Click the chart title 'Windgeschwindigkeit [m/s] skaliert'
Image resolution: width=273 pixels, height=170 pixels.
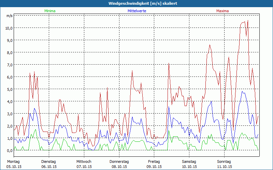click(143, 3)
